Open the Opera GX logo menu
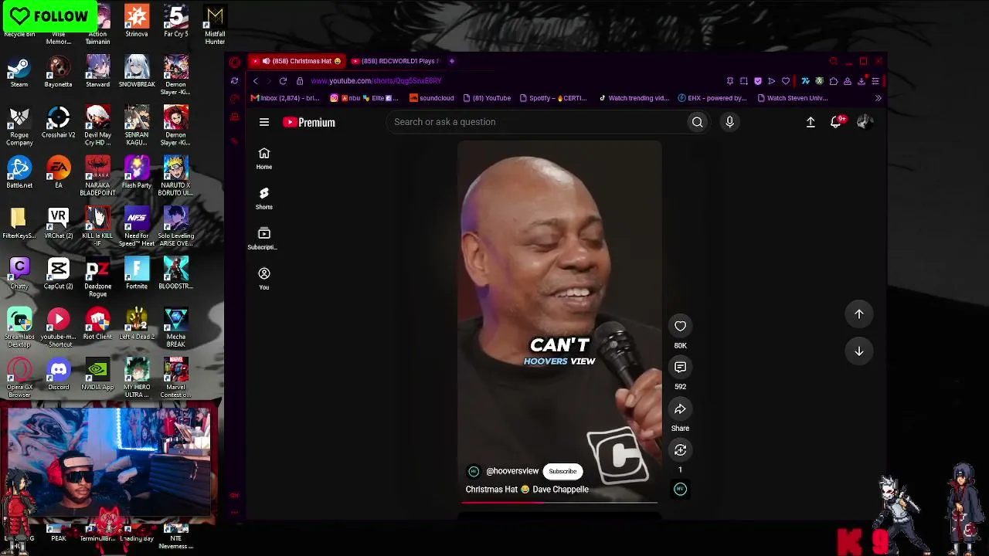Viewport: 989px width, 556px height. click(235, 62)
